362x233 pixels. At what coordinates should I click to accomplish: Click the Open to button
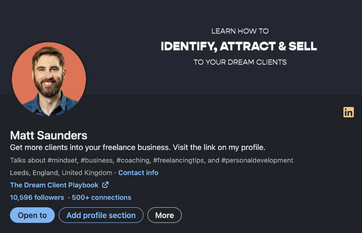pyautogui.click(x=32, y=215)
